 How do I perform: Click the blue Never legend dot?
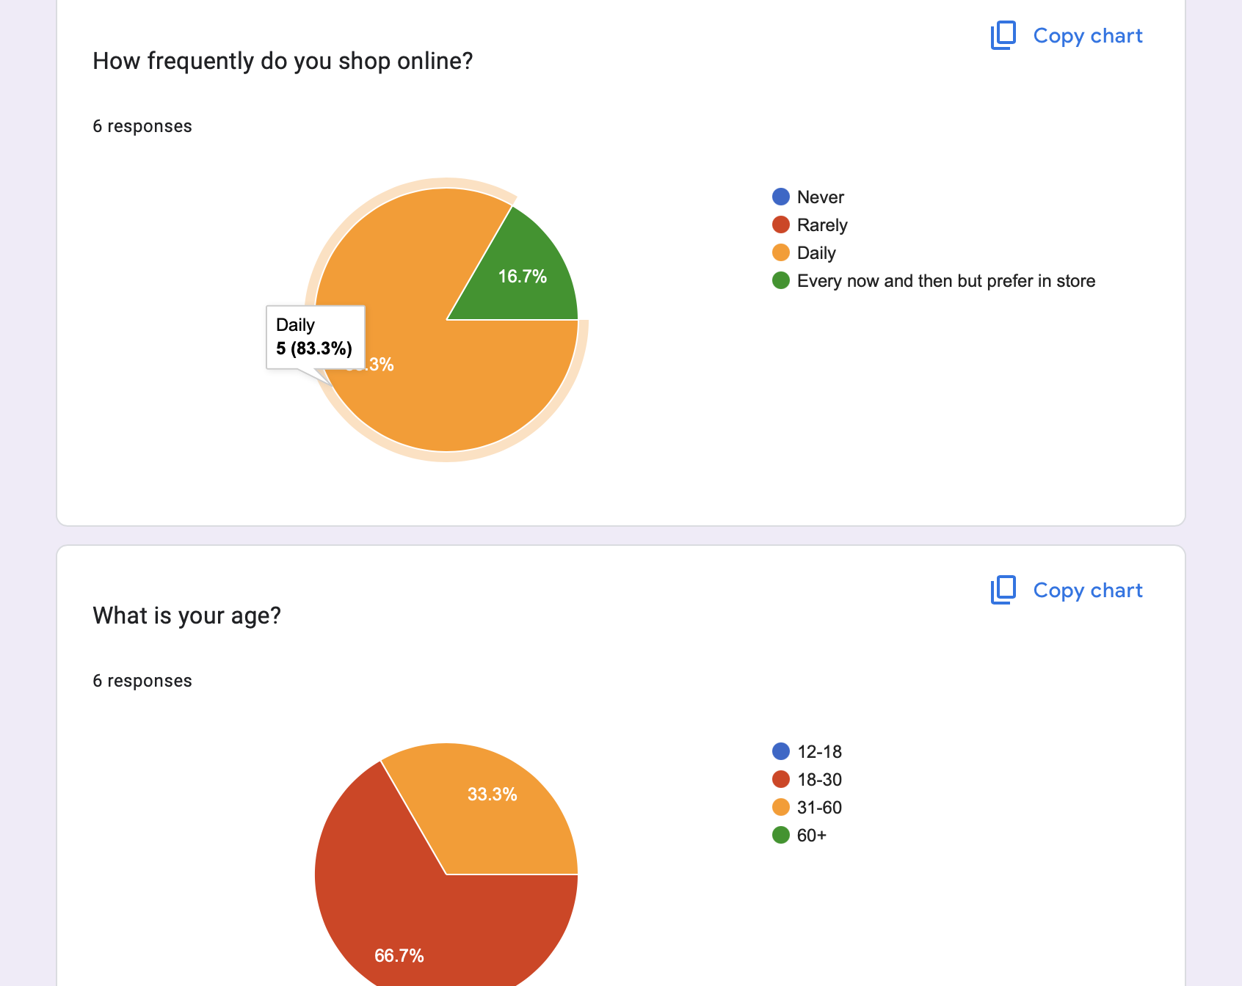781,197
